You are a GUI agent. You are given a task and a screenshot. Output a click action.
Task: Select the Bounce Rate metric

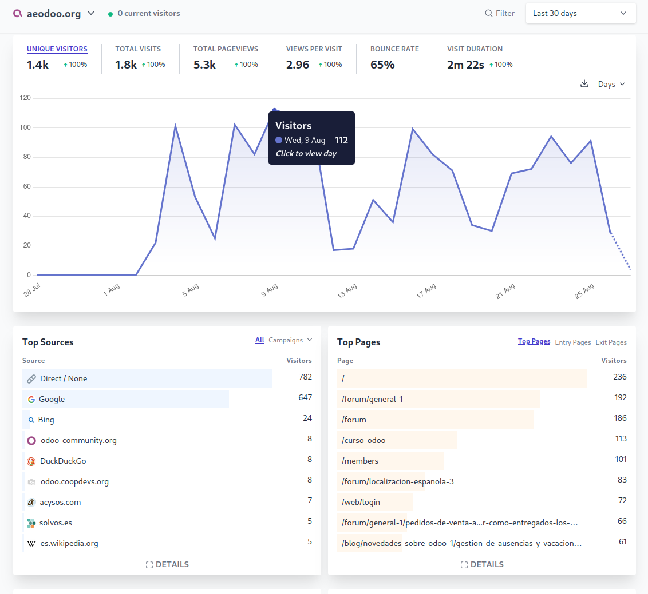pos(394,49)
